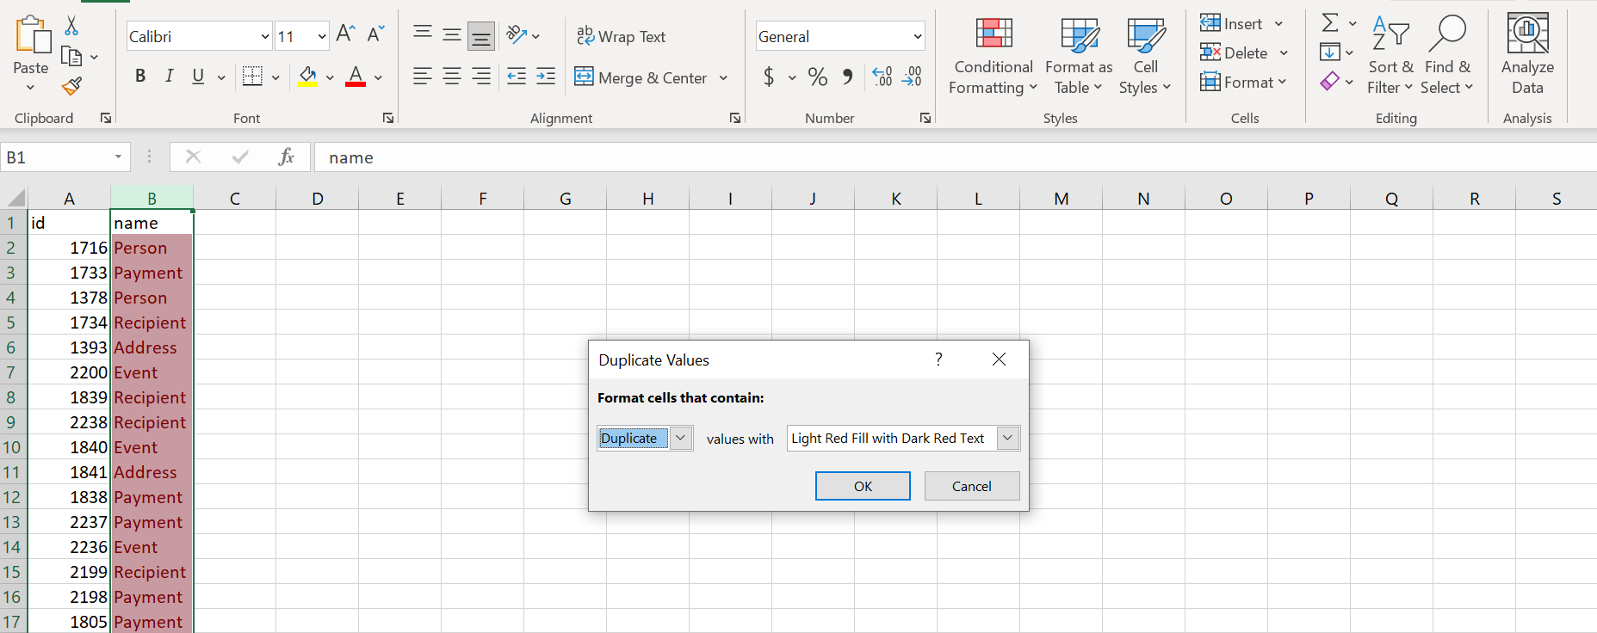Open the Analyze Data tool
This screenshot has height=633, width=1597.
1526,54
